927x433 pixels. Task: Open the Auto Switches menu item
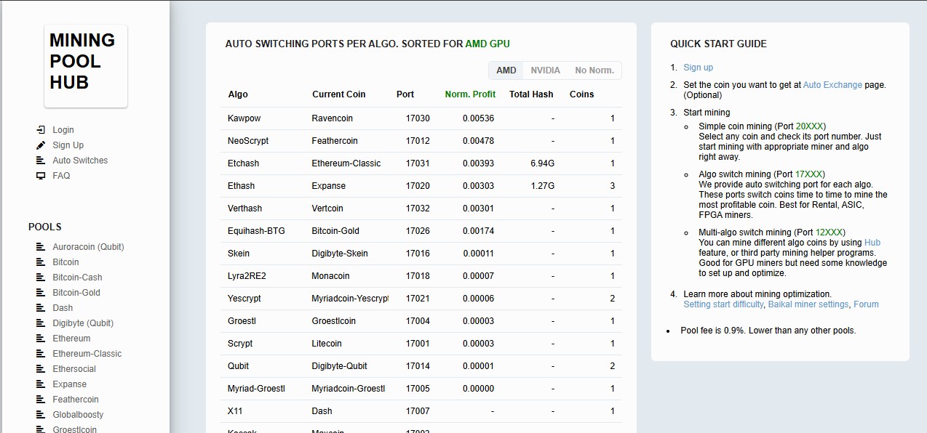[x=80, y=160]
